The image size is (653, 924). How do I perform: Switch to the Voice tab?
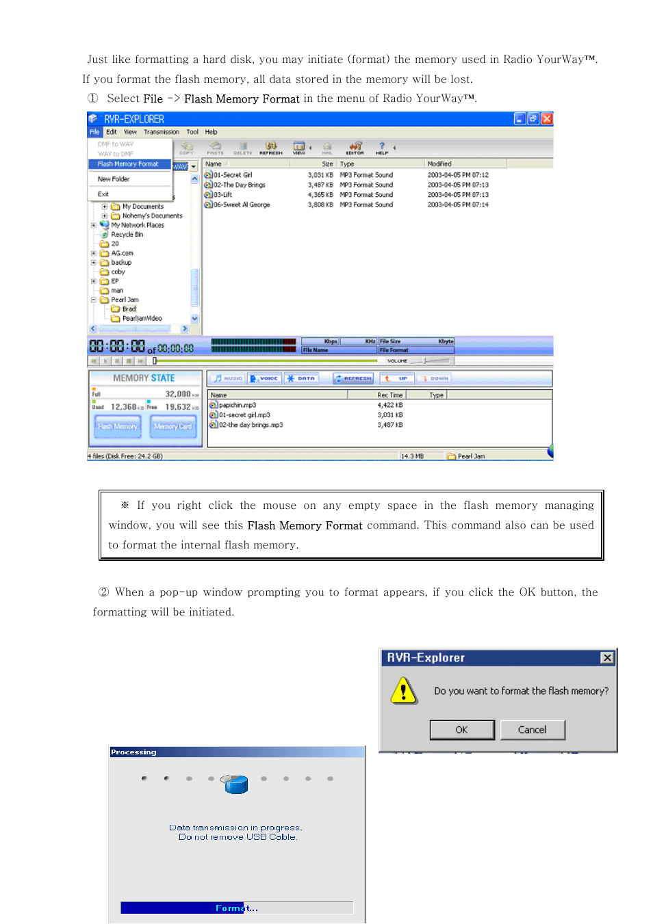265,378
